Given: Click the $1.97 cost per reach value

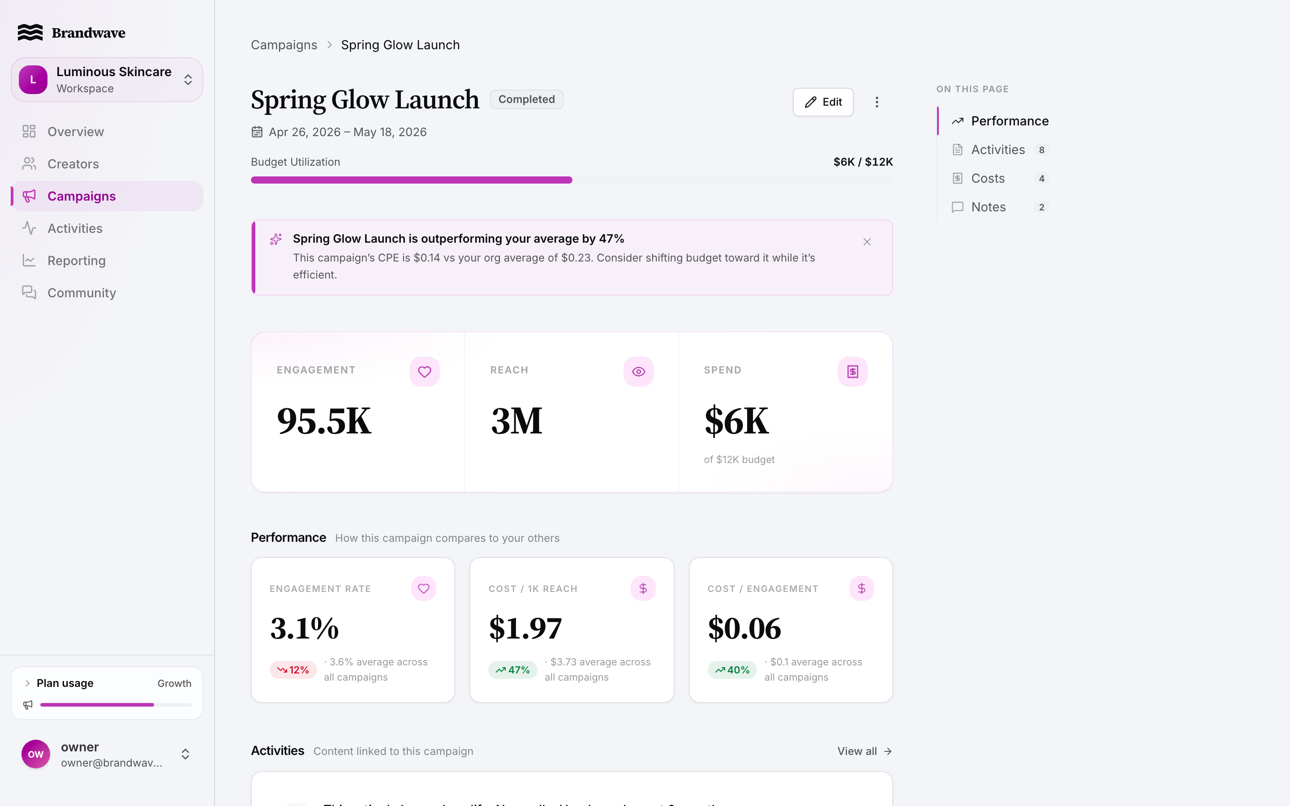Looking at the screenshot, I should point(525,628).
